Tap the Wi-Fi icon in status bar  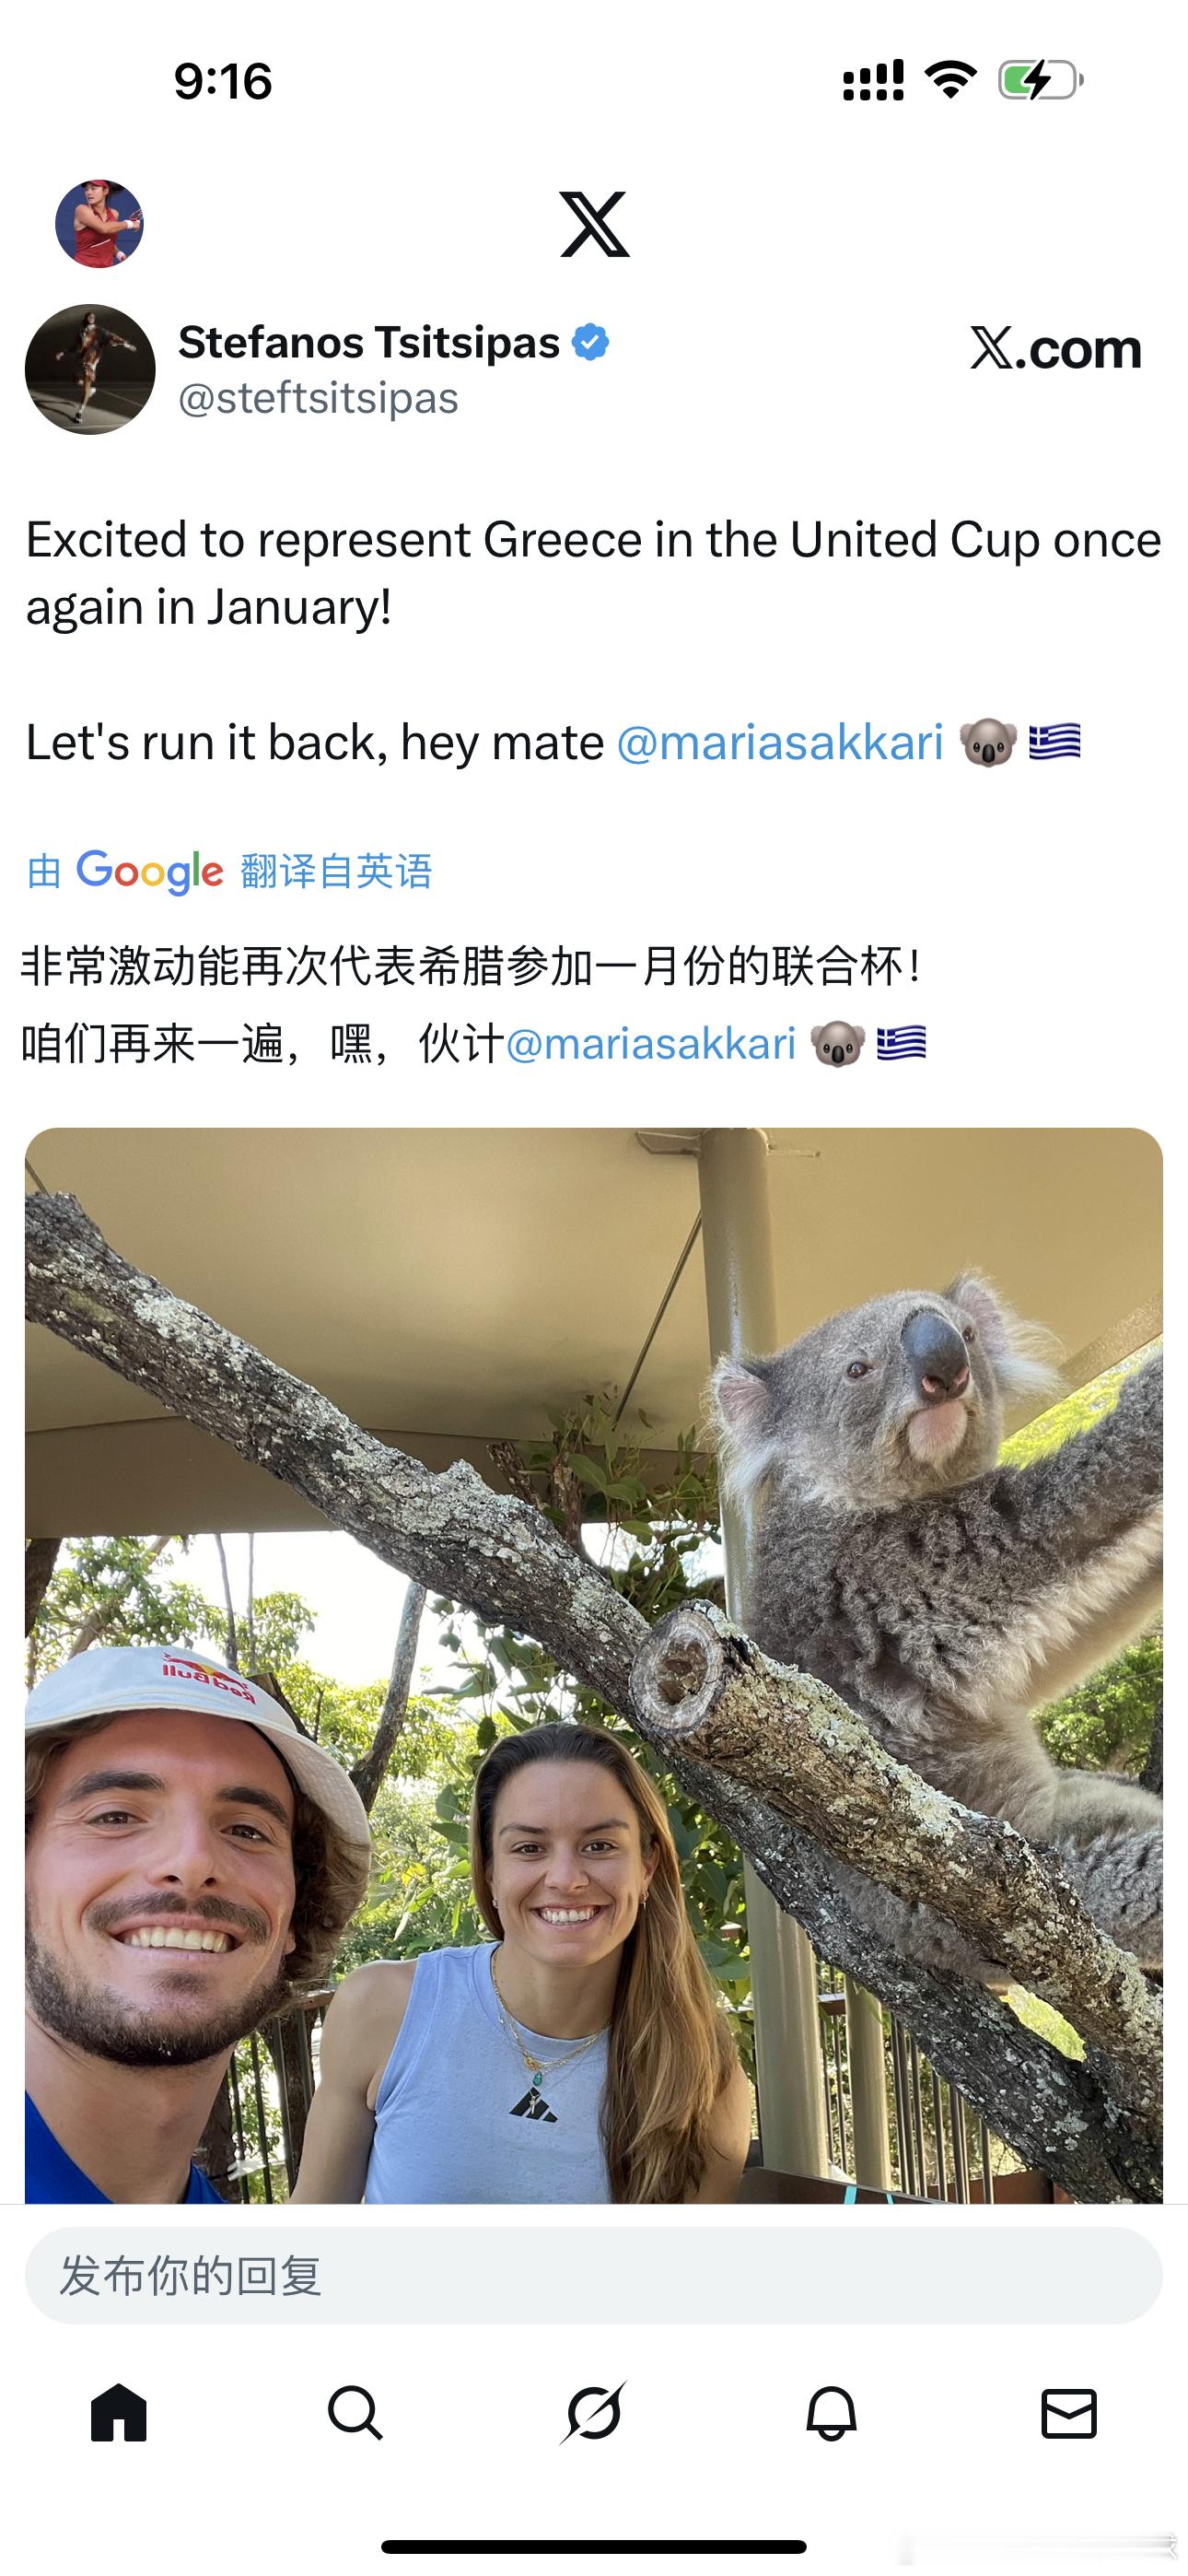pyautogui.click(x=951, y=80)
